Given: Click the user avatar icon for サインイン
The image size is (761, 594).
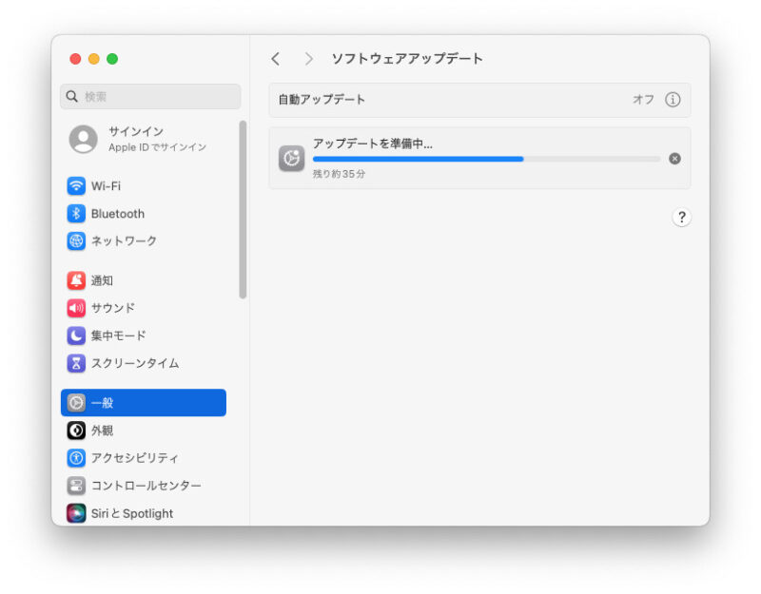Looking at the screenshot, I should click(x=84, y=139).
